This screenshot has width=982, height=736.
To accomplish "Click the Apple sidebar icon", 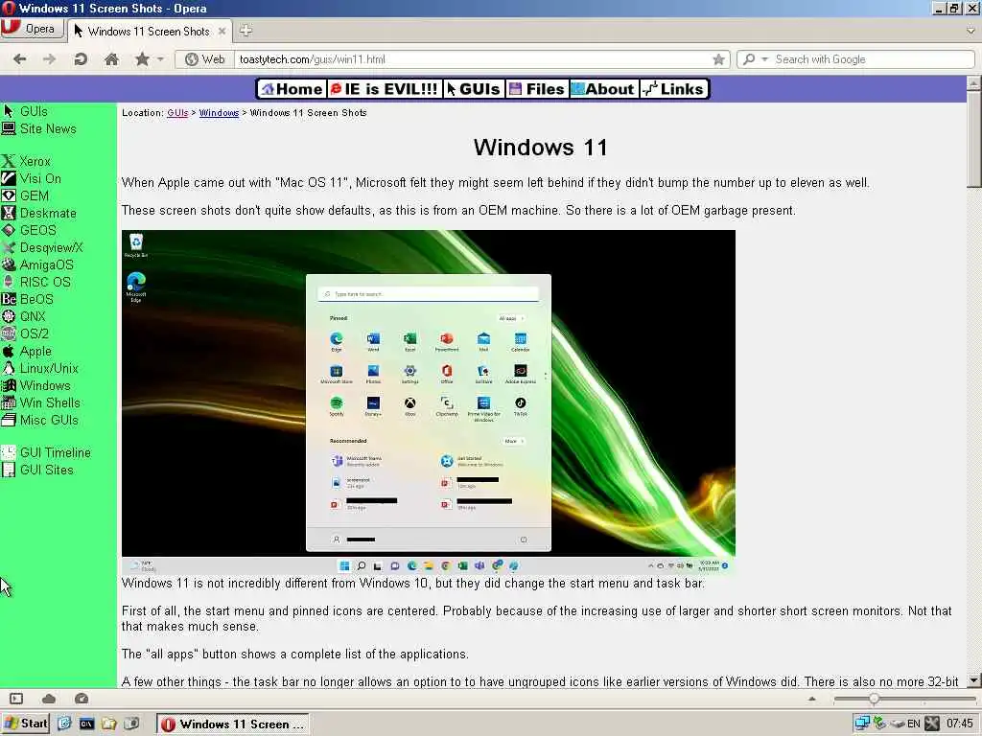I will (x=8, y=351).
